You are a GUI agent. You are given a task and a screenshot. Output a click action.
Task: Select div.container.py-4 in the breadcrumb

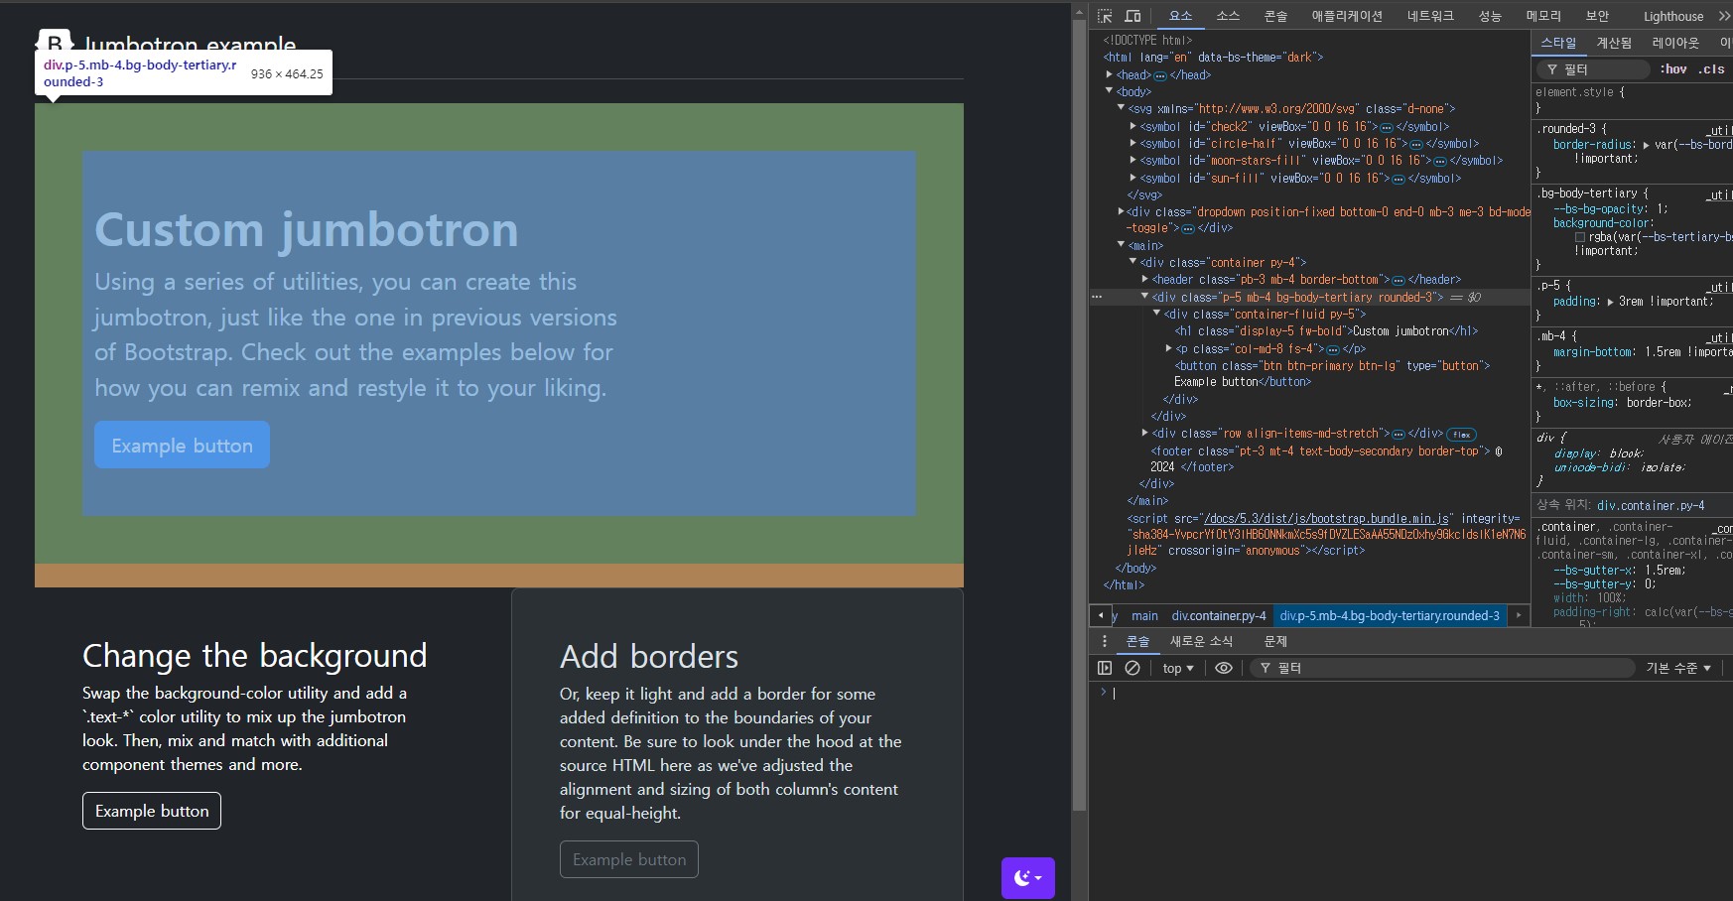point(1219,615)
